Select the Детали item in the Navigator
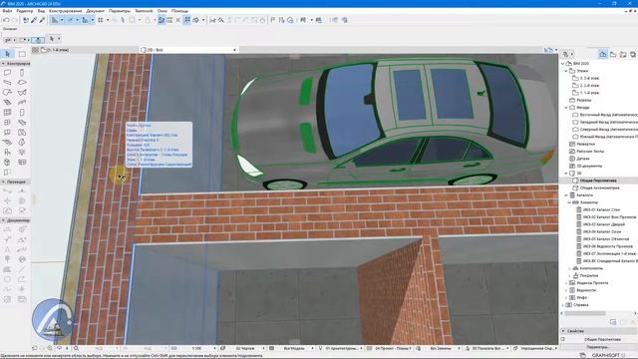This screenshot has width=638, height=359. pos(582,159)
